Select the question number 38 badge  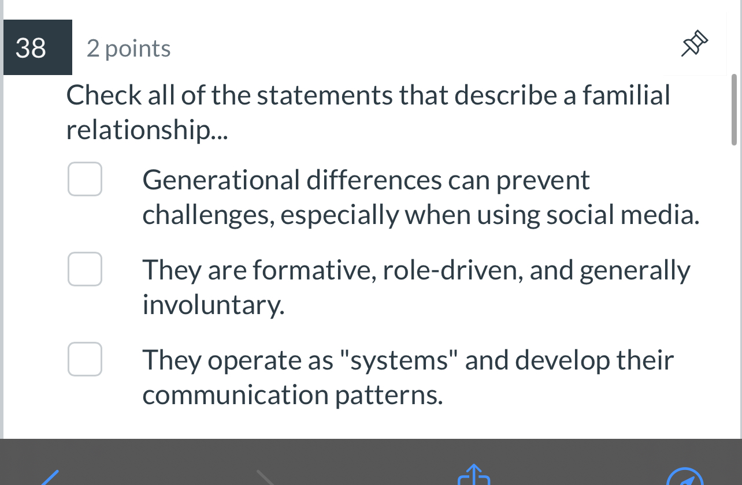pos(30,48)
